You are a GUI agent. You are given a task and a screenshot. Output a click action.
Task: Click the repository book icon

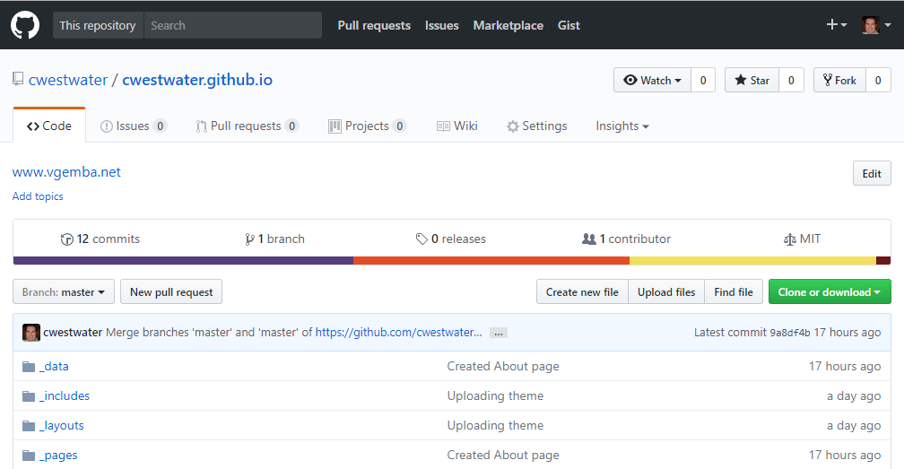pyautogui.click(x=18, y=79)
